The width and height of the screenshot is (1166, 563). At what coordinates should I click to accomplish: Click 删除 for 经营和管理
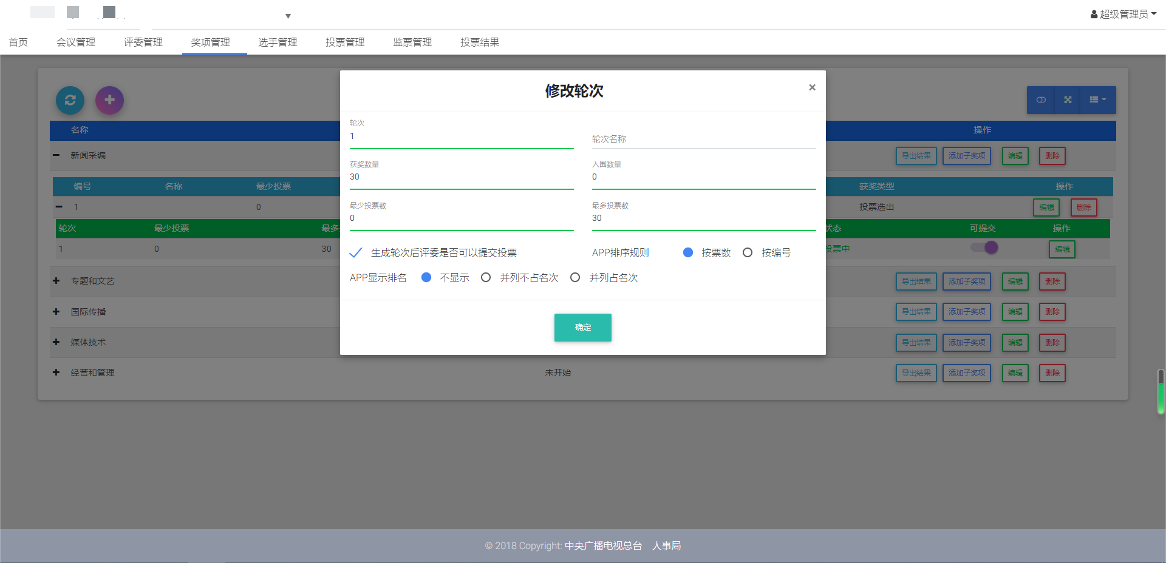click(1052, 373)
